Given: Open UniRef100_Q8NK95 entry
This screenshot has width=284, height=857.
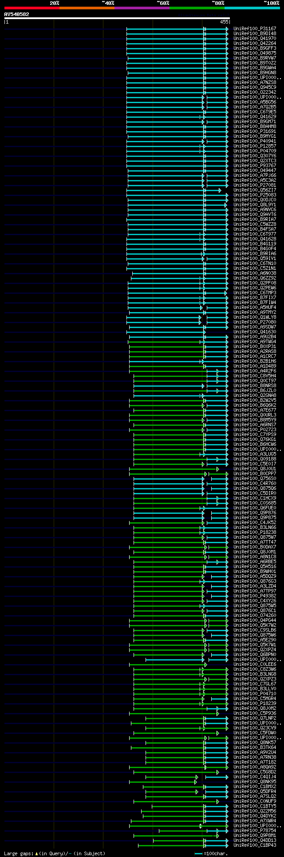Looking at the screenshot, I should (255, 781).
